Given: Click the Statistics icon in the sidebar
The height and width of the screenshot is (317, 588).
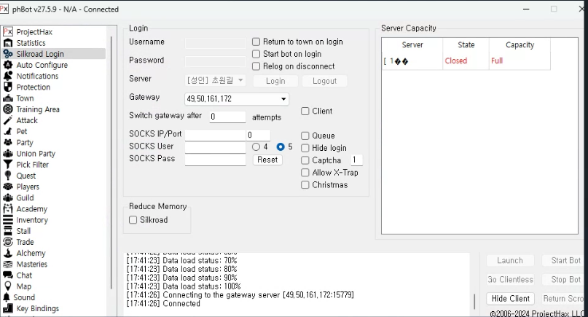Looking at the screenshot, I should point(8,43).
